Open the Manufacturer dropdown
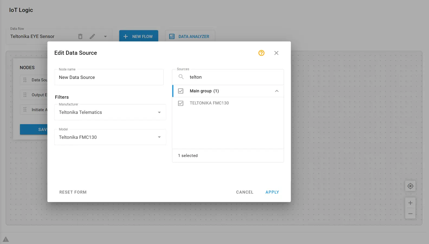Image resolution: width=429 pixels, height=244 pixels. coord(110,112)
